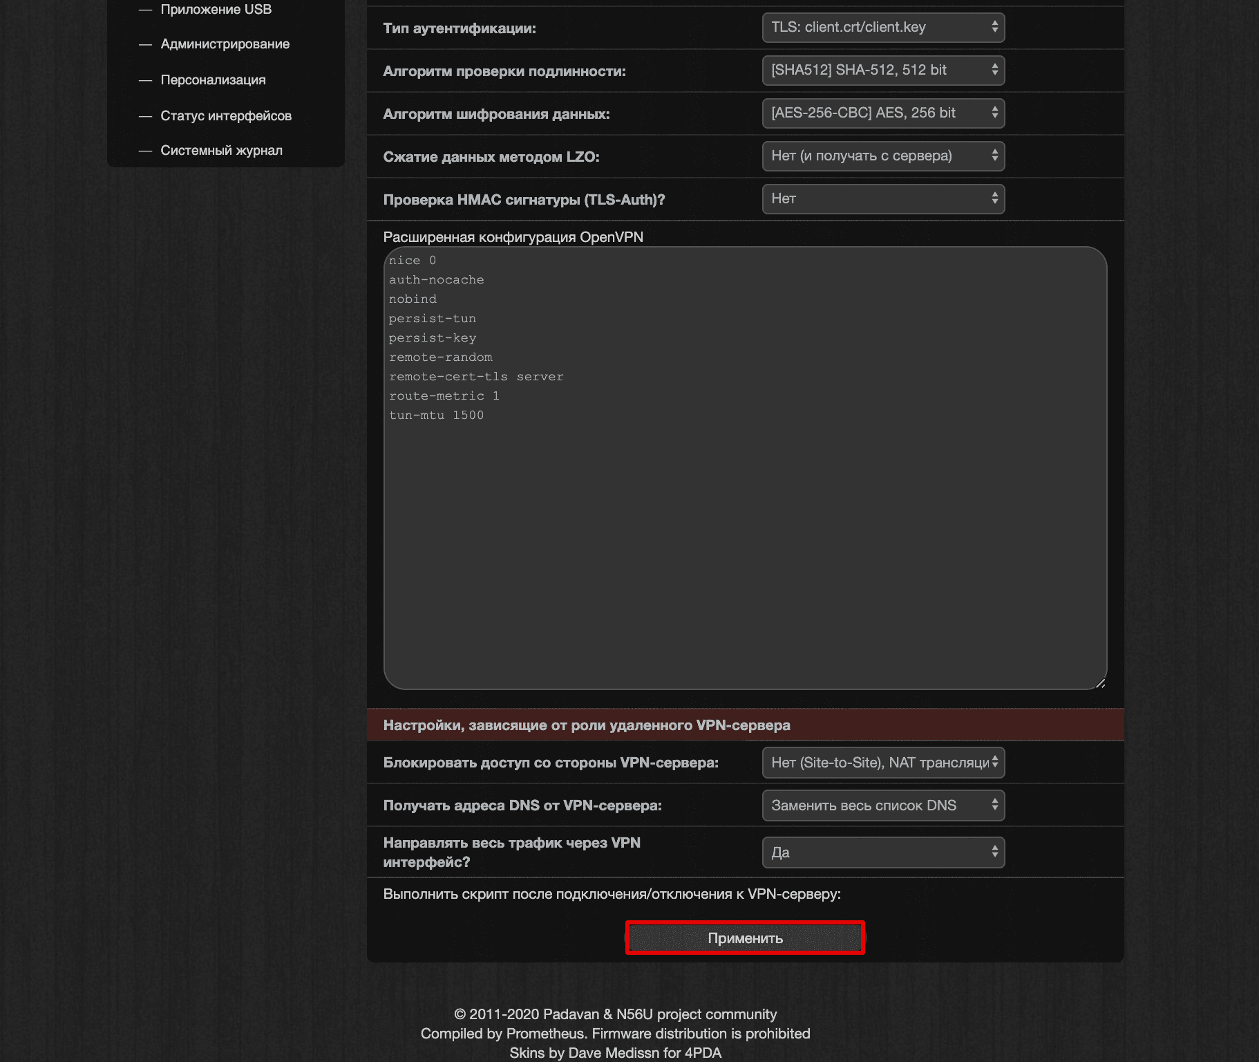The width and height of the screenshot is (1259, 1062).
Task: Select the remote-cert-tls line in config
Action: [x=477, y=376]
